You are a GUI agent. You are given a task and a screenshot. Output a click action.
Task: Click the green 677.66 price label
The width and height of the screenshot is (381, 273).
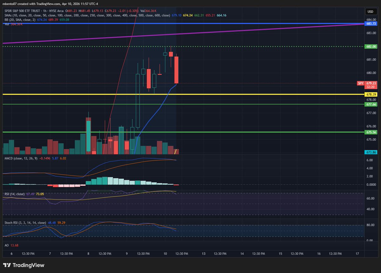[x=371, y=104]
